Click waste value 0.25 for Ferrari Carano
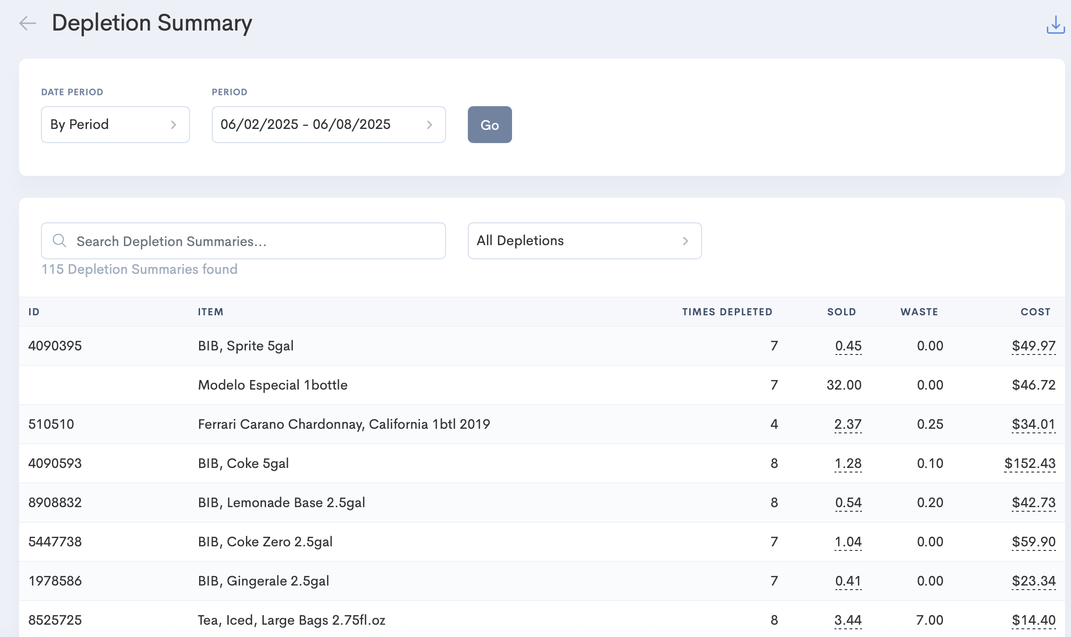The width and height of the screenshot is (1071, 637). point(930,424)
